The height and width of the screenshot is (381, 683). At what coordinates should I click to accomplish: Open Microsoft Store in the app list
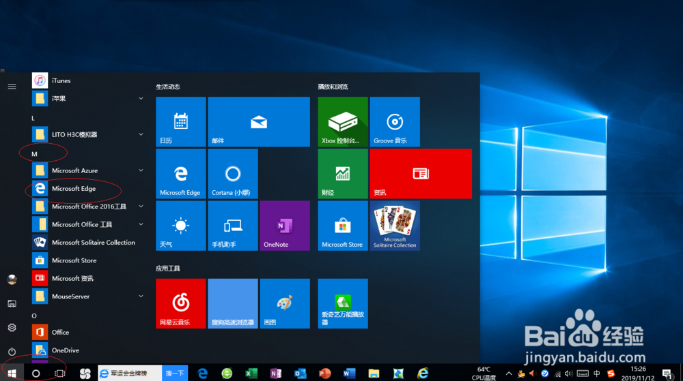[x=88, y=260]
